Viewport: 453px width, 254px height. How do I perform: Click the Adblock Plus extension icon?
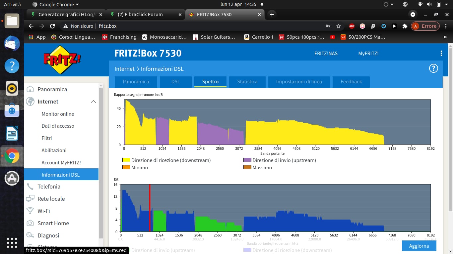tap(352, 26)
